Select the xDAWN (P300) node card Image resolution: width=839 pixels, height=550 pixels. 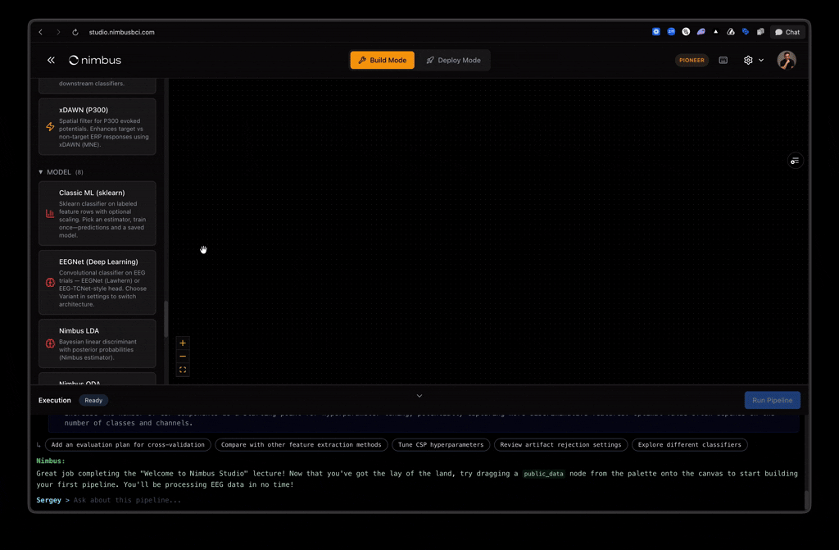coord(98,126)
